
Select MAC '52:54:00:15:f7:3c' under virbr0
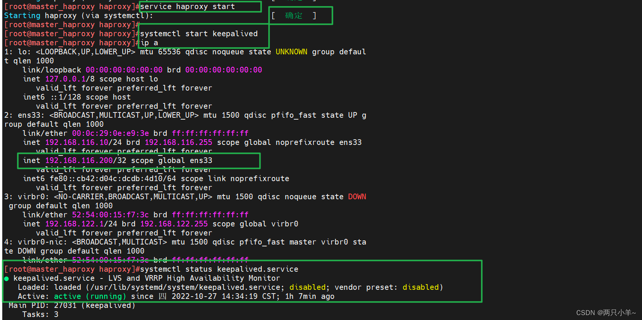(111, 215)
